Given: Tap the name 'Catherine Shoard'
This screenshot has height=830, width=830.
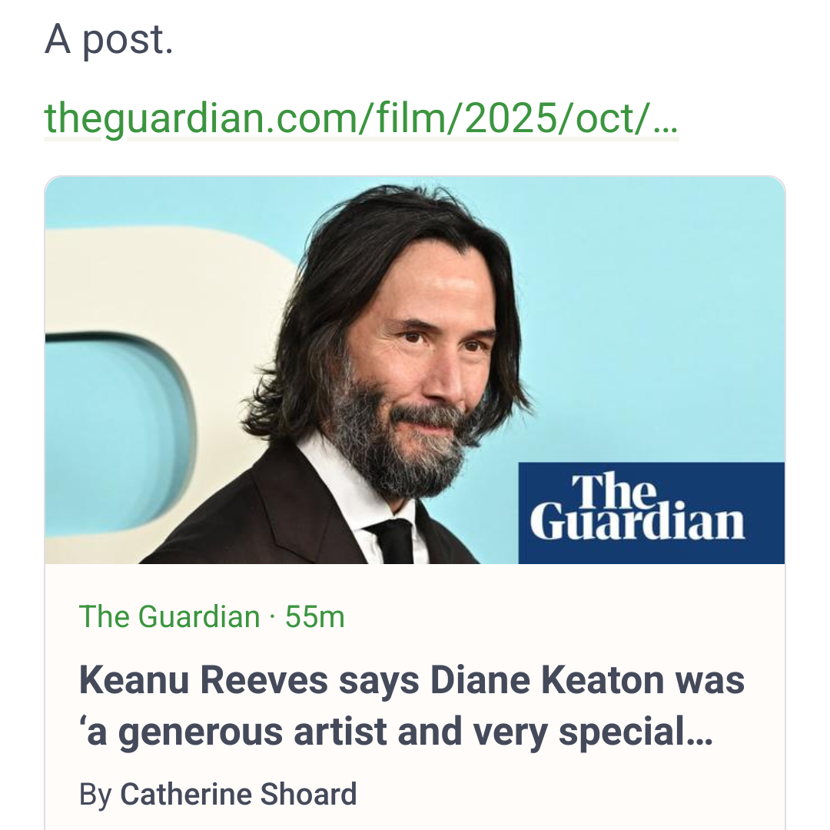Looking at the screenshot, I should [x=238, y=794].
